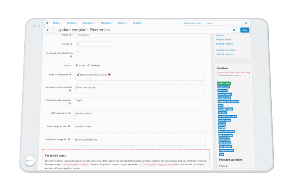Copy the list_price variable tag
The image size is (294, 187).
coord(223,113)
